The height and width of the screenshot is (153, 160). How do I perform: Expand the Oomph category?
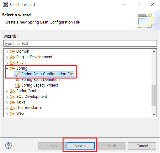point(7,52)
